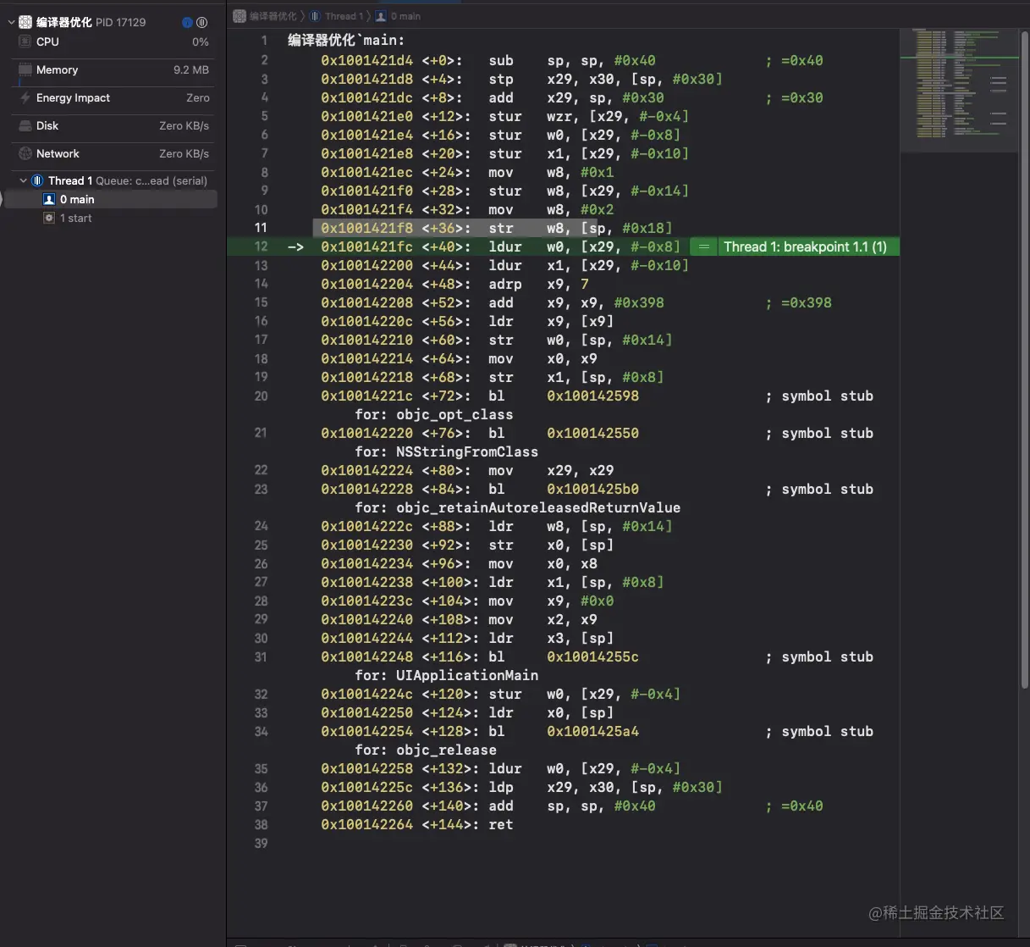Click the '; symbol stub' comment on line 34
Screen dimensions: 1030x947
819,731
